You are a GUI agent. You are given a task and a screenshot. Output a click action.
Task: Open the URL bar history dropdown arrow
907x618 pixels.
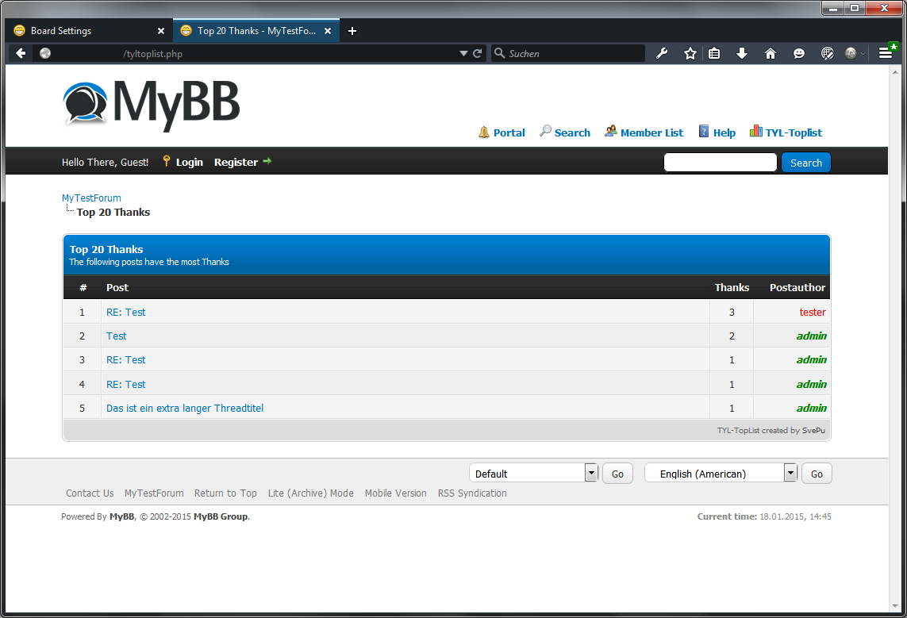(x=463, y=53)
